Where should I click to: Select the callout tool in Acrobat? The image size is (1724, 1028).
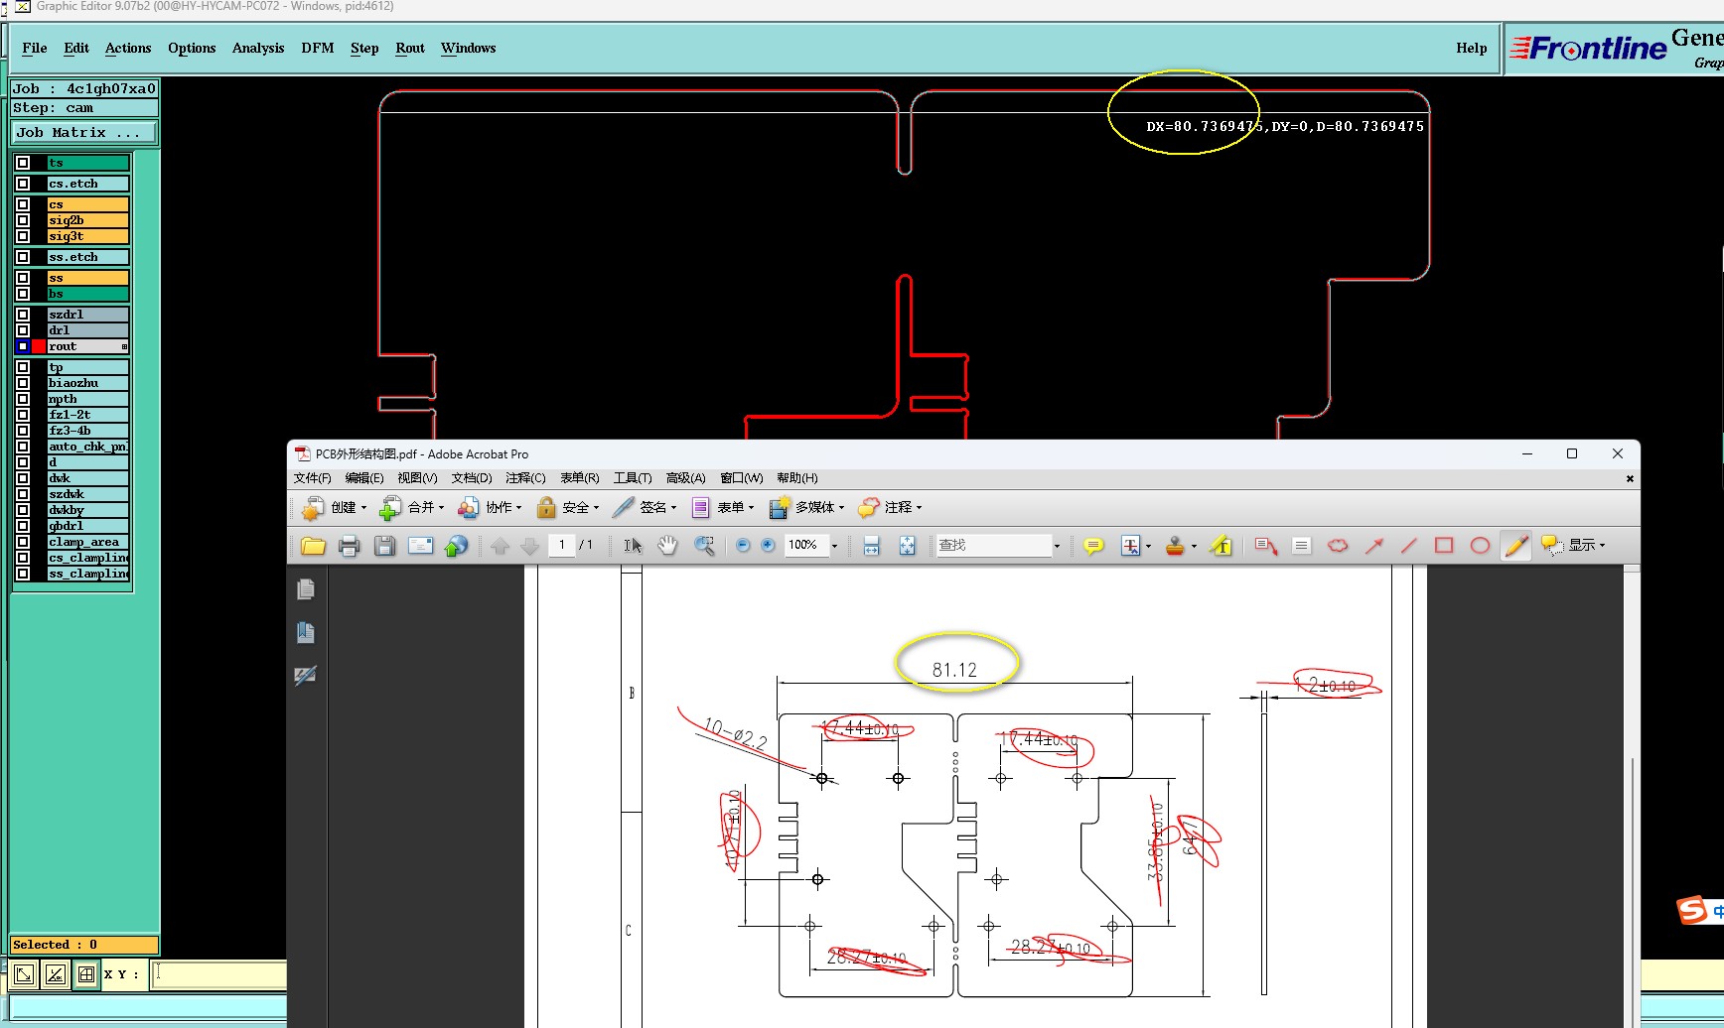tap(1265, 546)
